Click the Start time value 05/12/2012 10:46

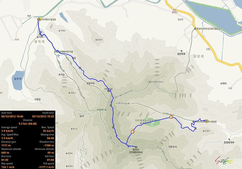pos(12,116)
